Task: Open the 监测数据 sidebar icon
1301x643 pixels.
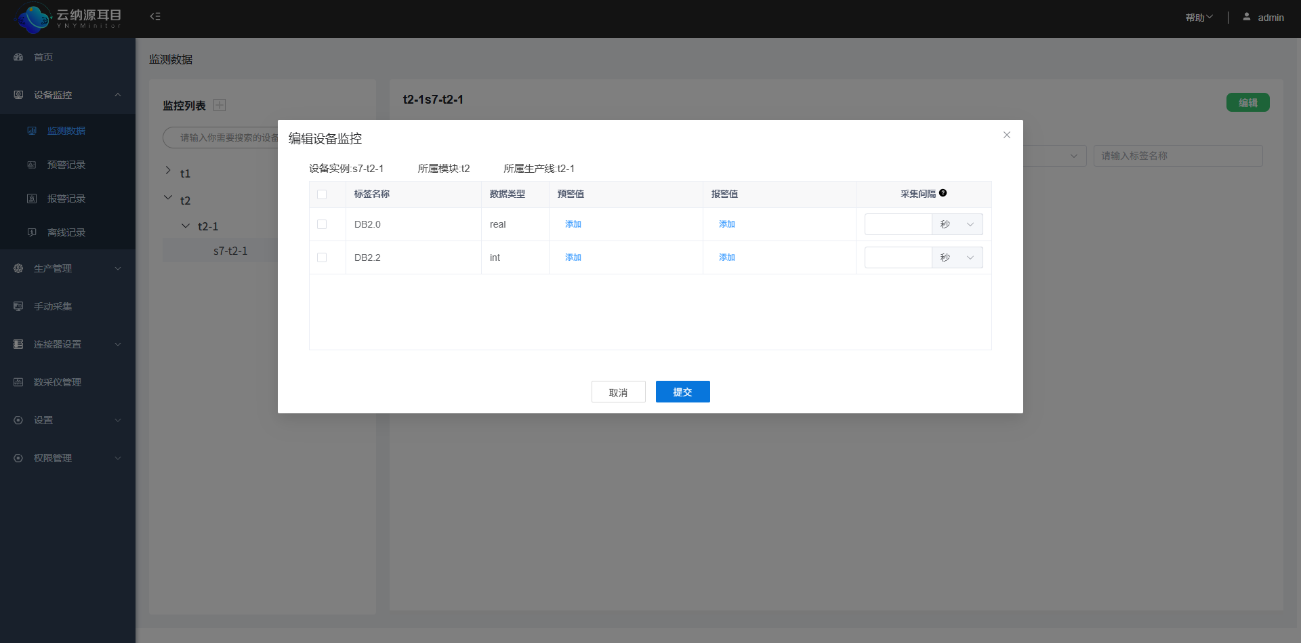Action: [x=31, y=131]
